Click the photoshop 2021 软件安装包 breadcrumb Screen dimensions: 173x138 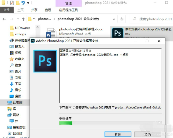tap(78, 19)
